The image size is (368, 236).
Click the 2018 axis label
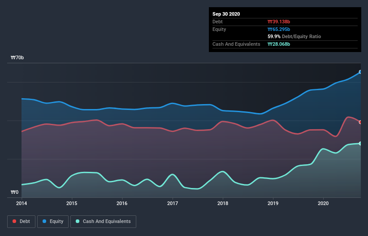pyautogui.click(x=223, y=203)
